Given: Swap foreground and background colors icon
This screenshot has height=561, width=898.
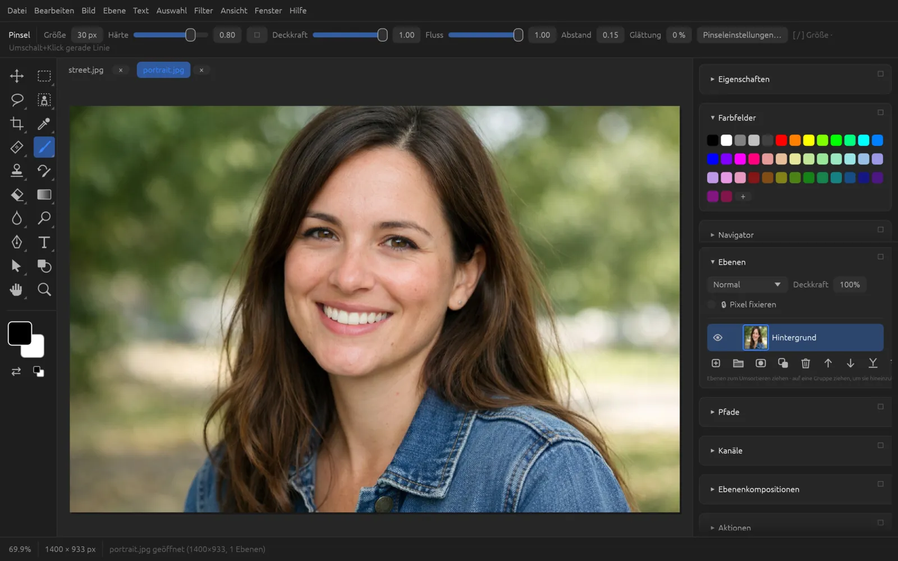Looking at the screenshot, I should (x=16, y=371).
